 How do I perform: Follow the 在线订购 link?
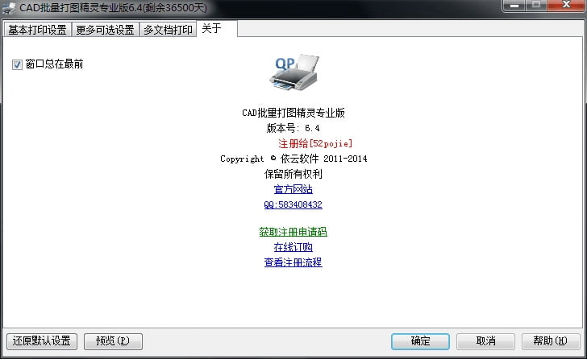coord(293,247)
